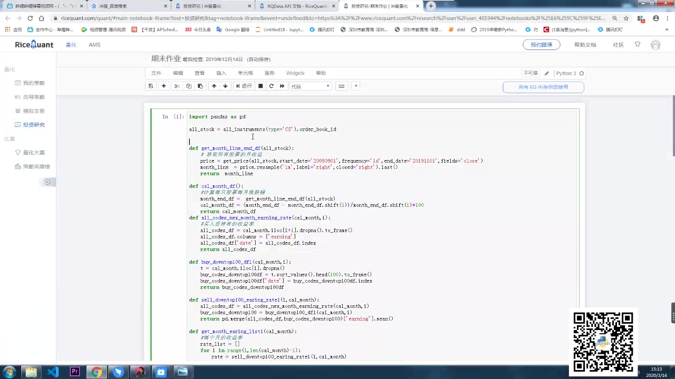This screenshot has width=675, height=379.
Task: Open 投资研究 in the sidebar
Action: [30, 125]
